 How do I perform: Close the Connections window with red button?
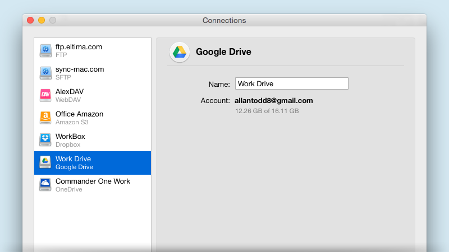30,20
